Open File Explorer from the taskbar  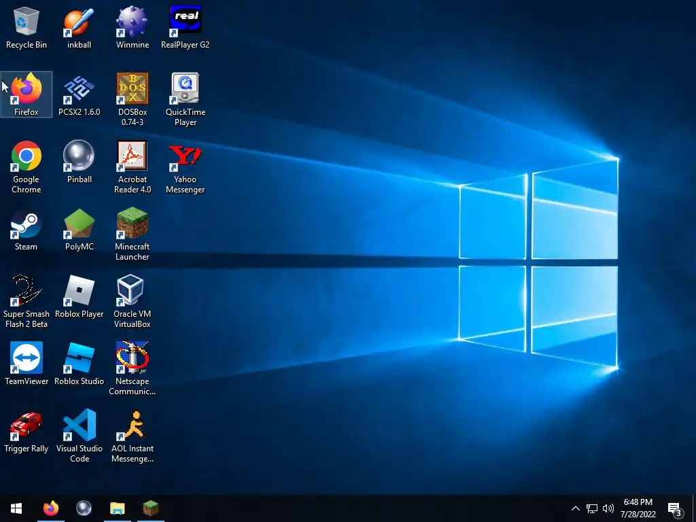click(118, 508)
